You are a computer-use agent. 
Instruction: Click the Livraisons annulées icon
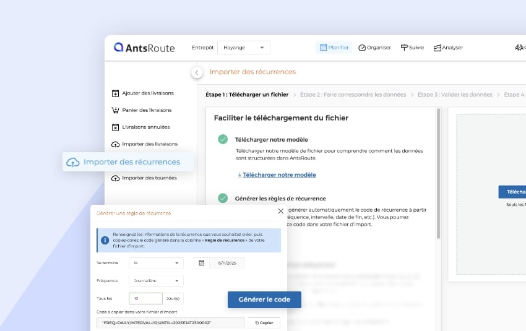[115, 127]
